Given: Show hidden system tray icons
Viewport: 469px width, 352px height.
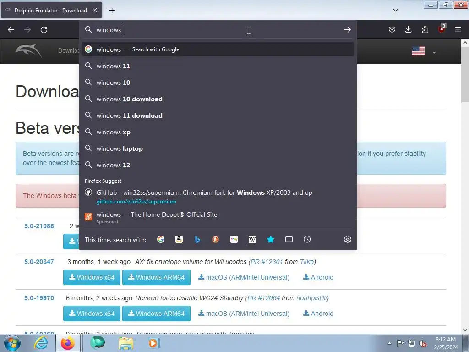Looking at the screenshot, I should click(x=389, y=343).
